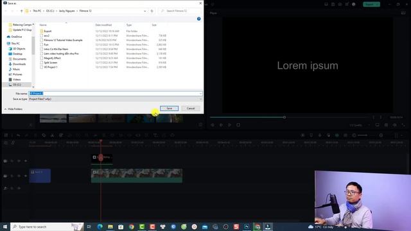The image size is (411, 231).
Task: Select the Split Screen project file
Action: 50,63
